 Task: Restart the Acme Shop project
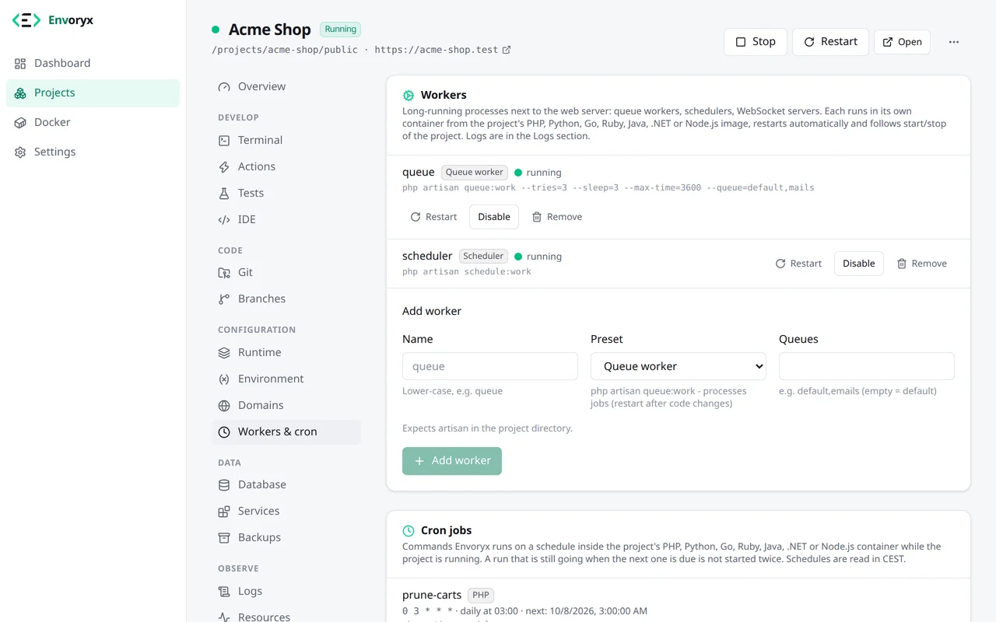pyautogui.click(x=830, y=42)
